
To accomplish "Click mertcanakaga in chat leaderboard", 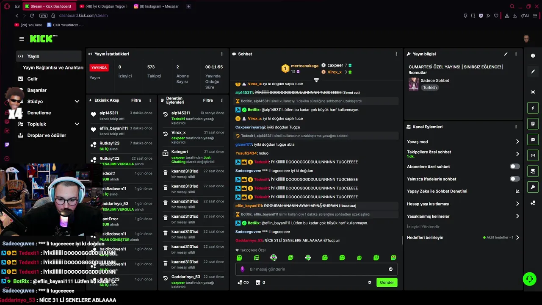I will tap(304, 66).
